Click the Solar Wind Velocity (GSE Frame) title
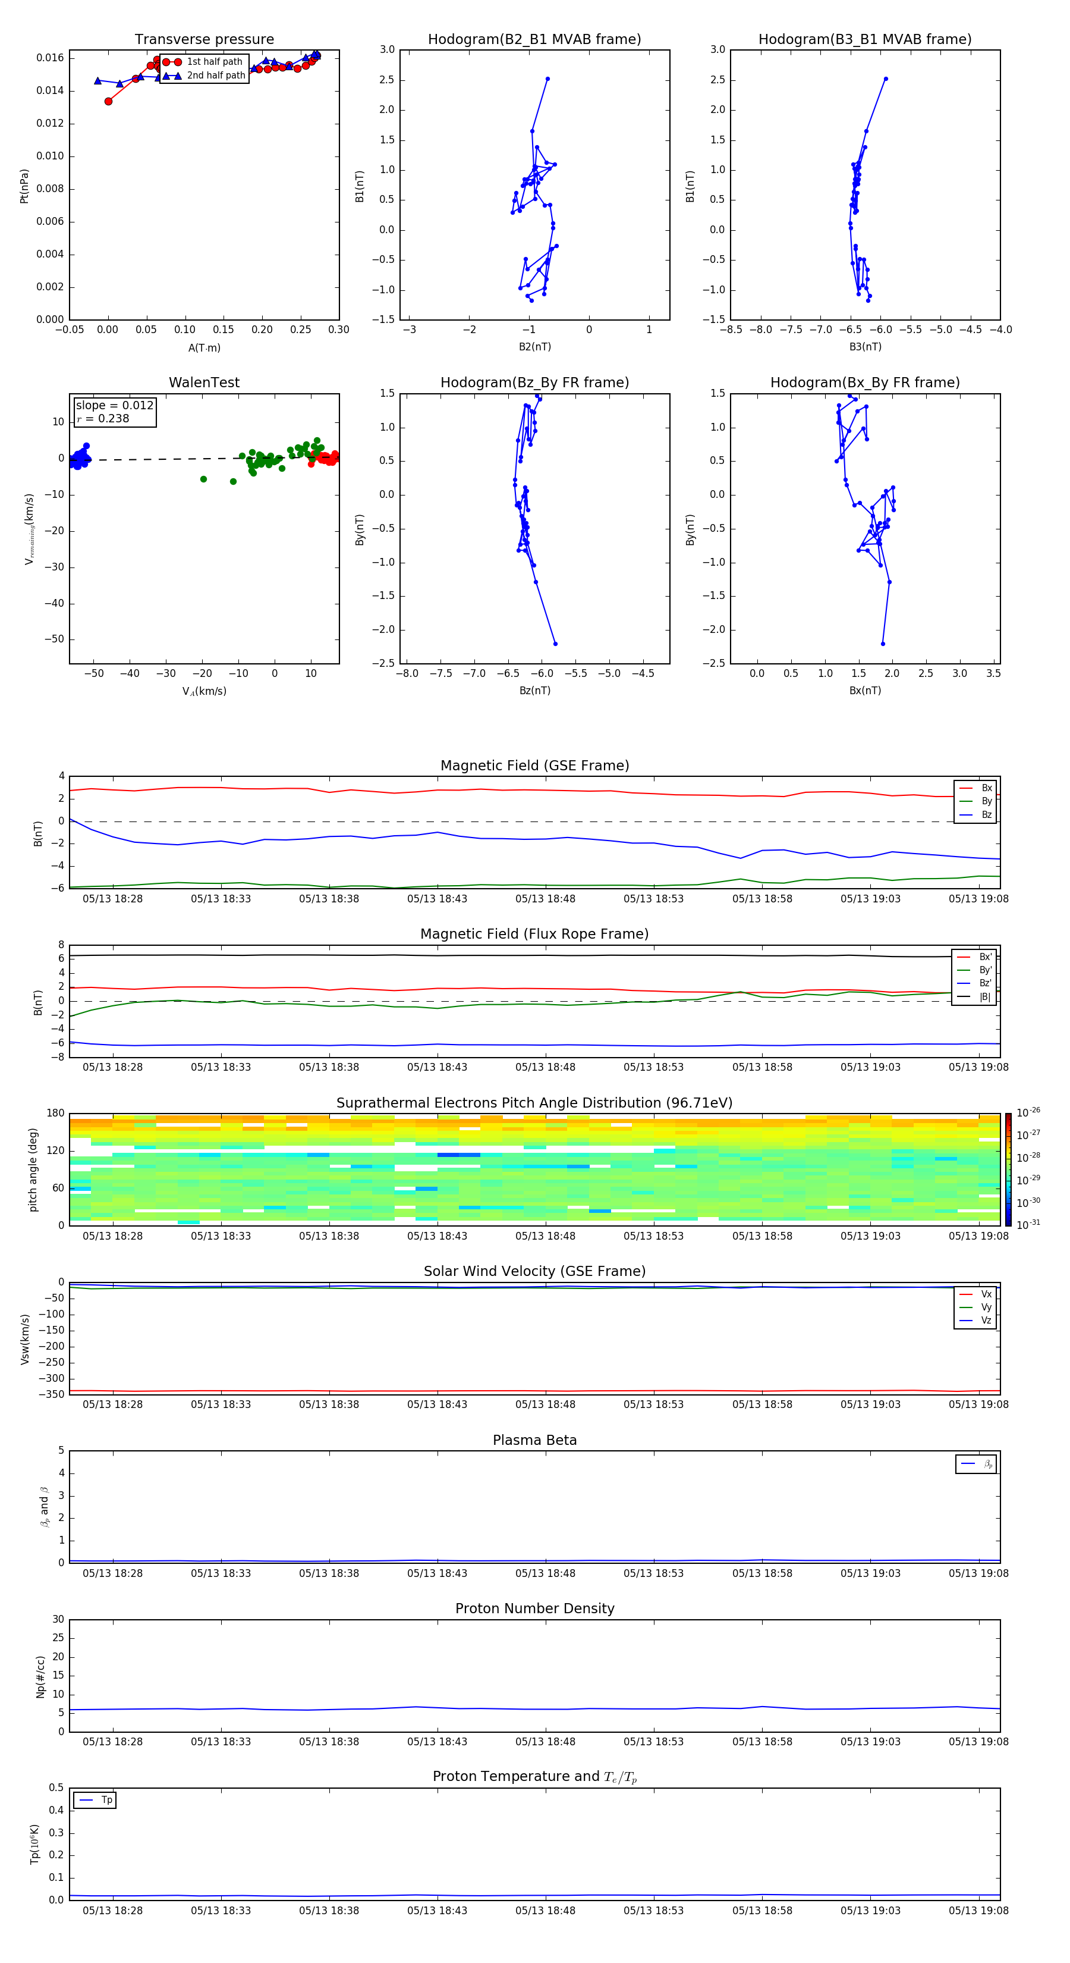Viewport: 1070px width, 1963px height. (534, 1271)
